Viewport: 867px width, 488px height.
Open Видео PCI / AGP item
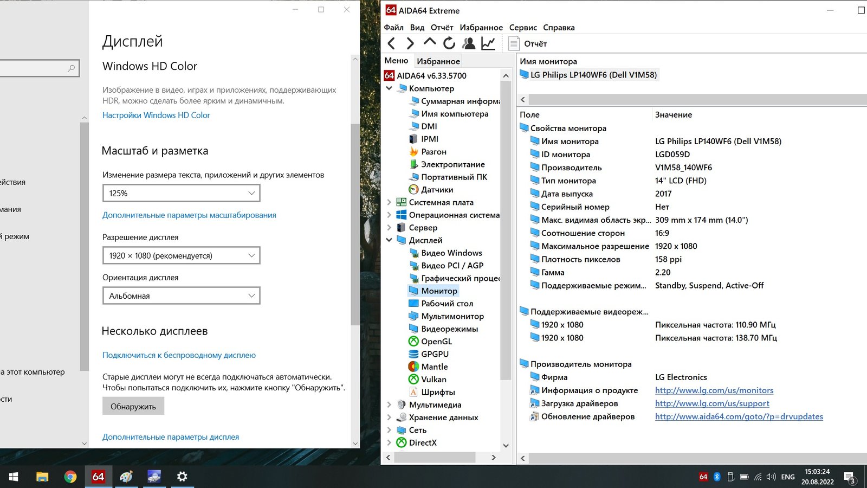point(452,266)
